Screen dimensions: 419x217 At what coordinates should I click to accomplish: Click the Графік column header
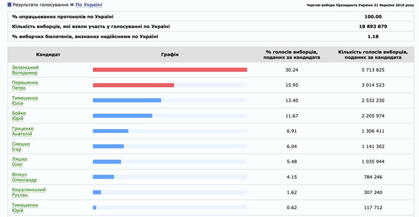click(x=170, y=55)
